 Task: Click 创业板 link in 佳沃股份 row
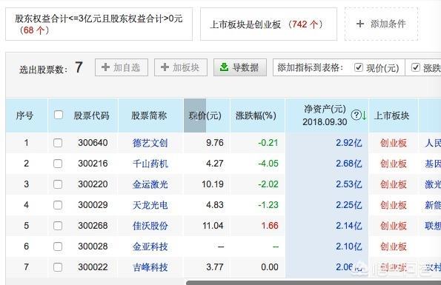[x=394, y=226]
